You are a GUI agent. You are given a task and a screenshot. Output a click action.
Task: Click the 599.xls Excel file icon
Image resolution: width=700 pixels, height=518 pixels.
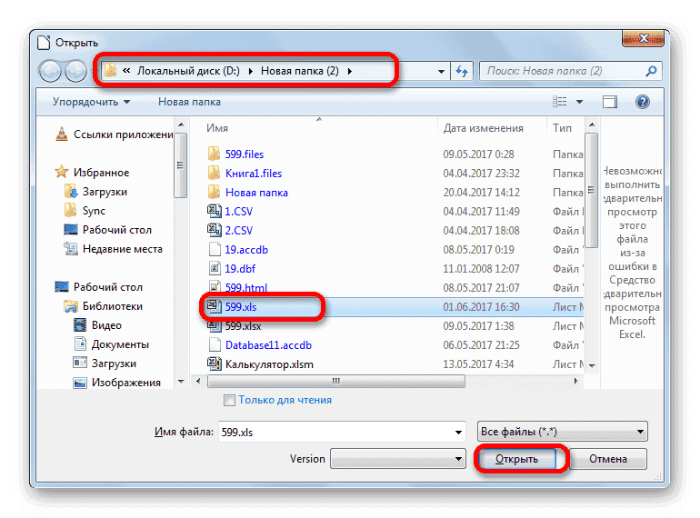pyautogui.click(x=214, y=306)
